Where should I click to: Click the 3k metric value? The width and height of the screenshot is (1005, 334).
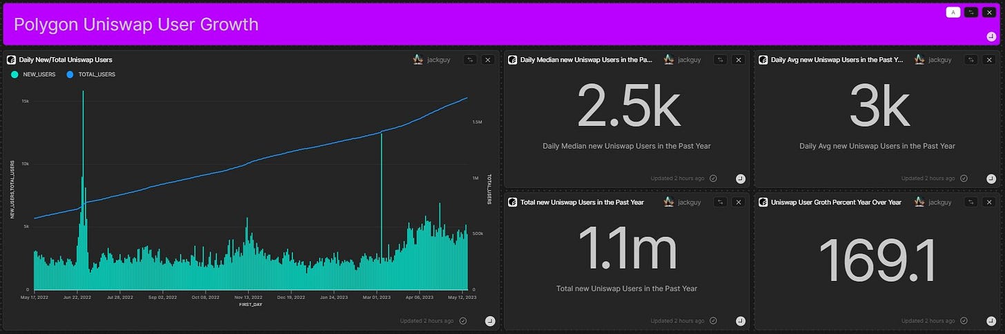click(x=878, y=105)
